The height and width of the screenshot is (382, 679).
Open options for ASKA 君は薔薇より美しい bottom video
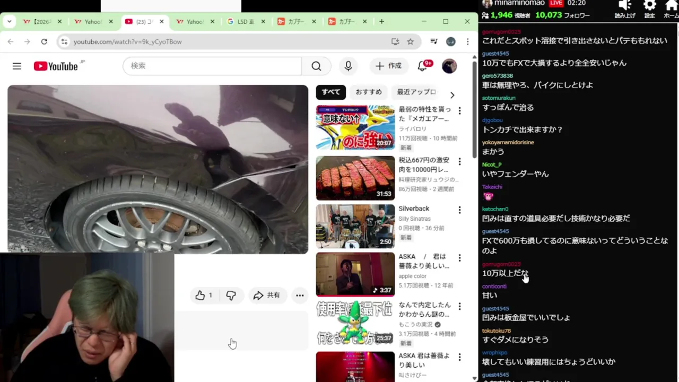[x=459, y=357]
